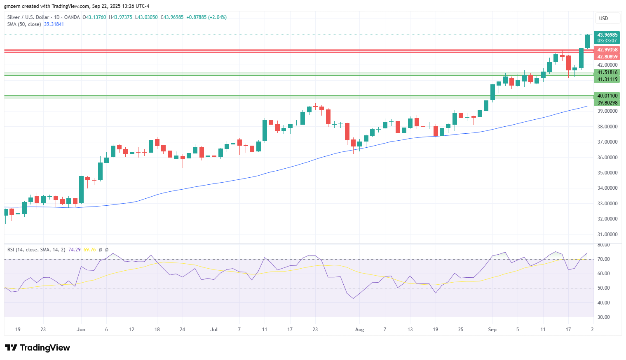Select the SMA (50, close) indicator legend
Image resolution: width=626 pixels, height=360 pixels.
click(24, 24)
